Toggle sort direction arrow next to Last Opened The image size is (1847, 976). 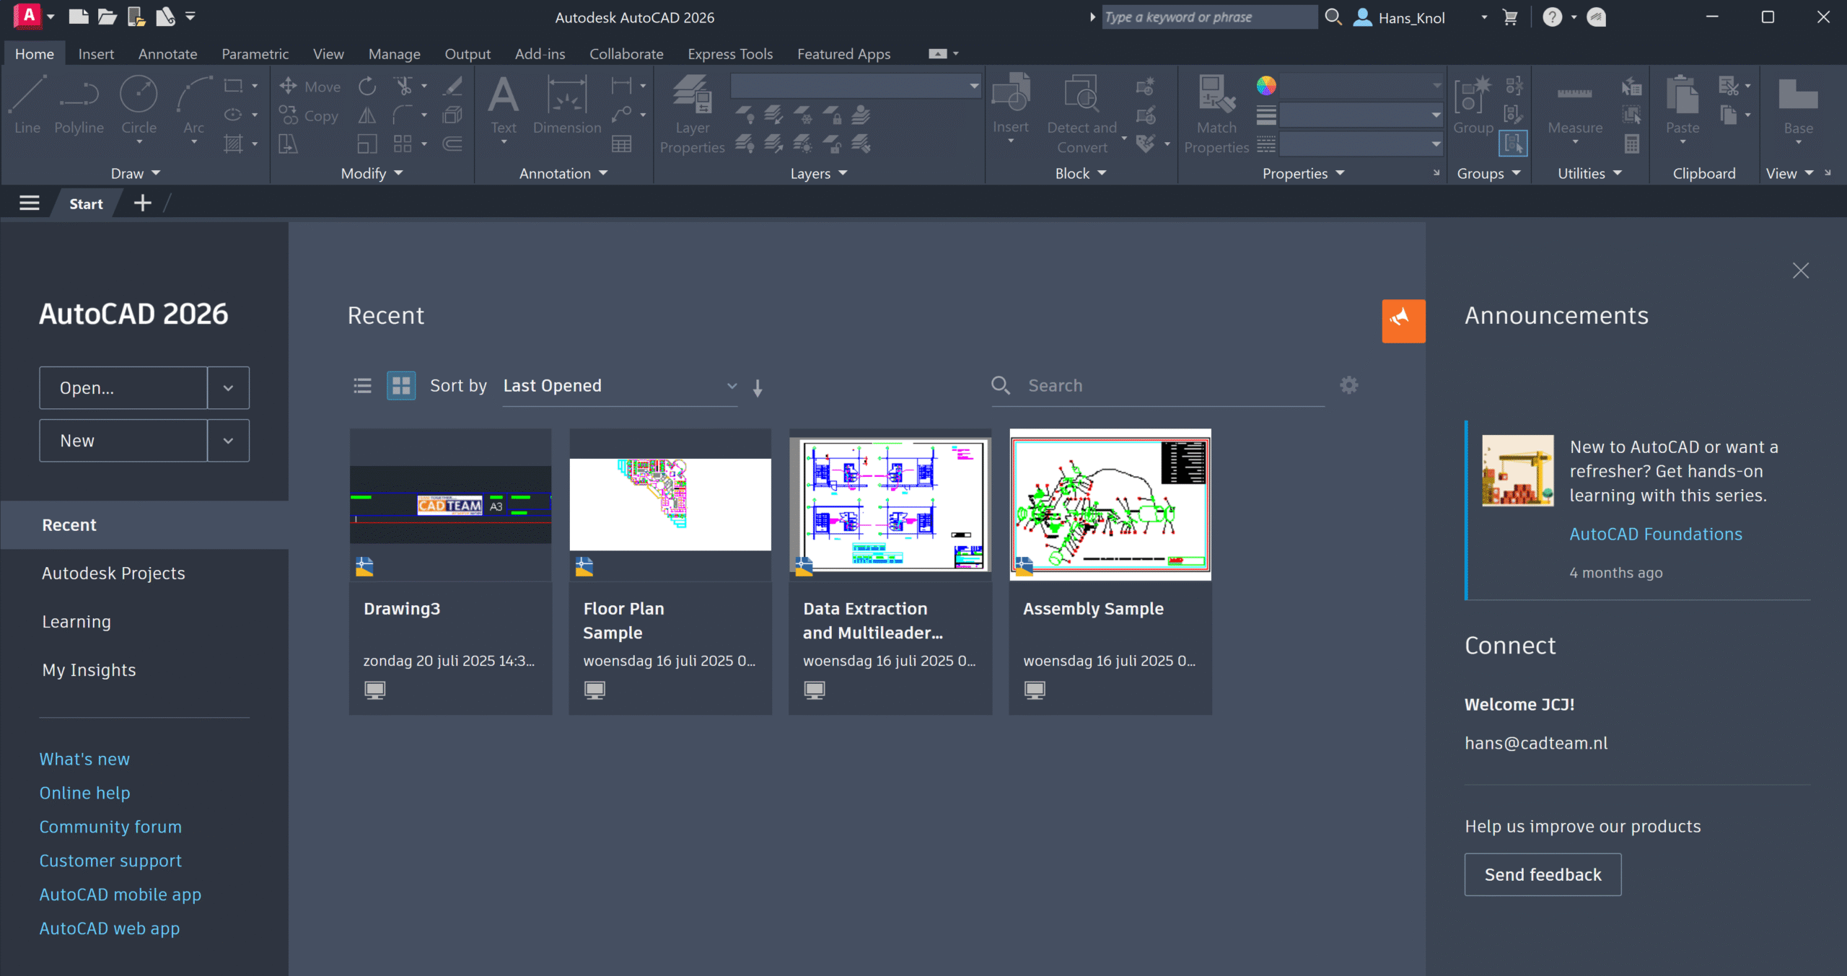(x=758, y=388)
